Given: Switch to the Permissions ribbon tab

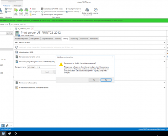Looking at the screenshot, I should 18,6.
